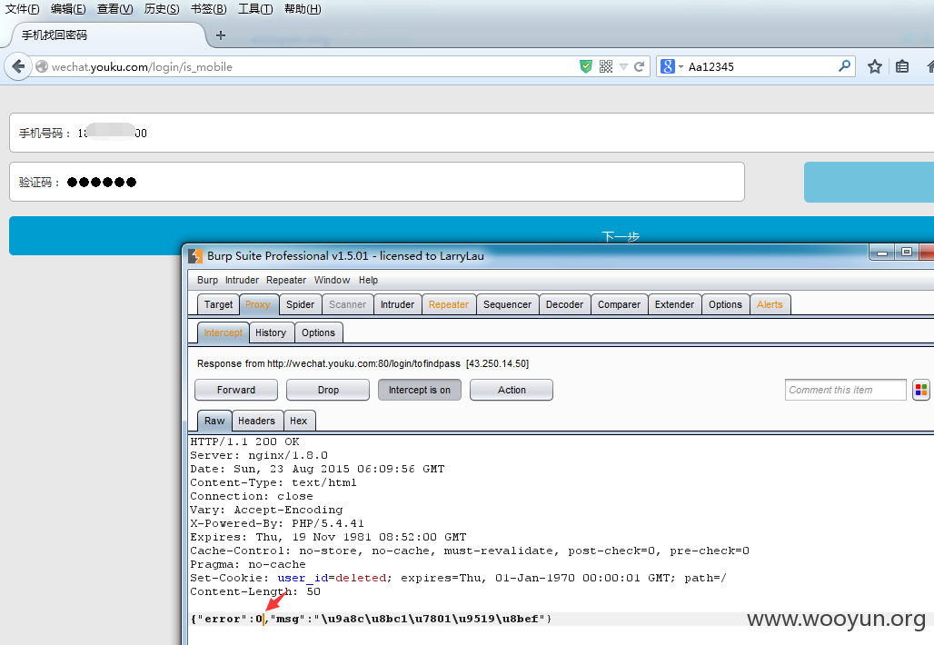Open the search engine selector dropdown
The image size is (934, 645).
[671, 66]
